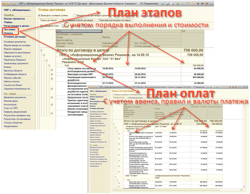Select the 'Этапы договора' tab
This screenshot has width=250, height=194.
pyautogui.click(x=49, y=20)
